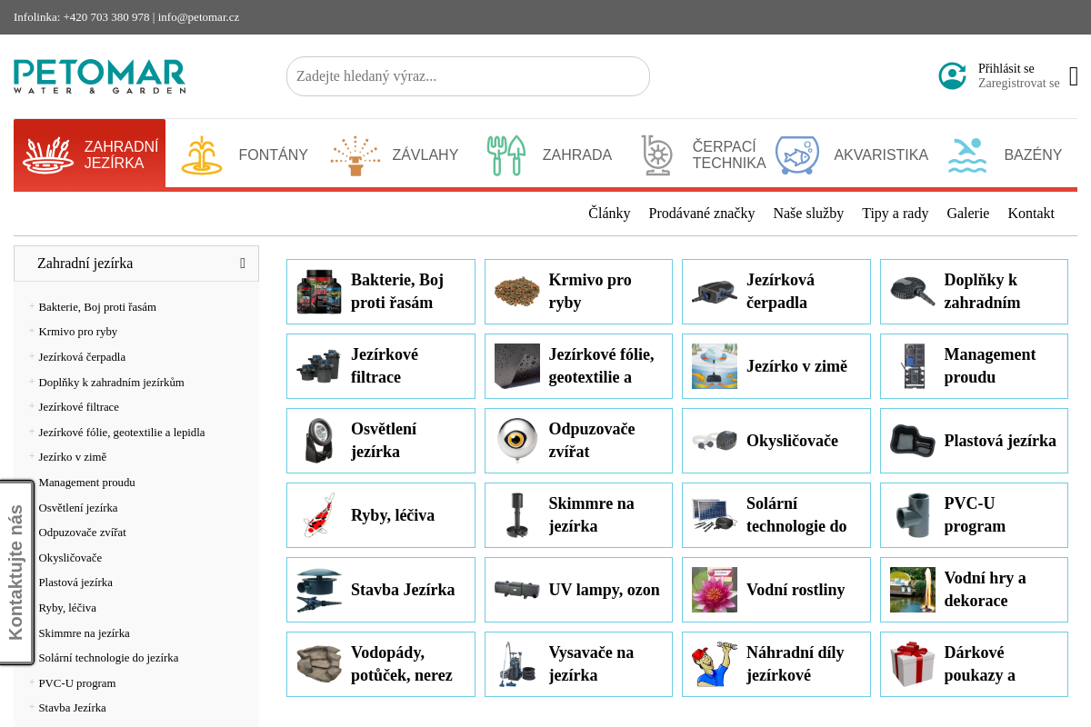Open the Zahradní jezírka main tab
This screenshot has width=1091, height=727.
pyautogui.click(x=89, y=154)
